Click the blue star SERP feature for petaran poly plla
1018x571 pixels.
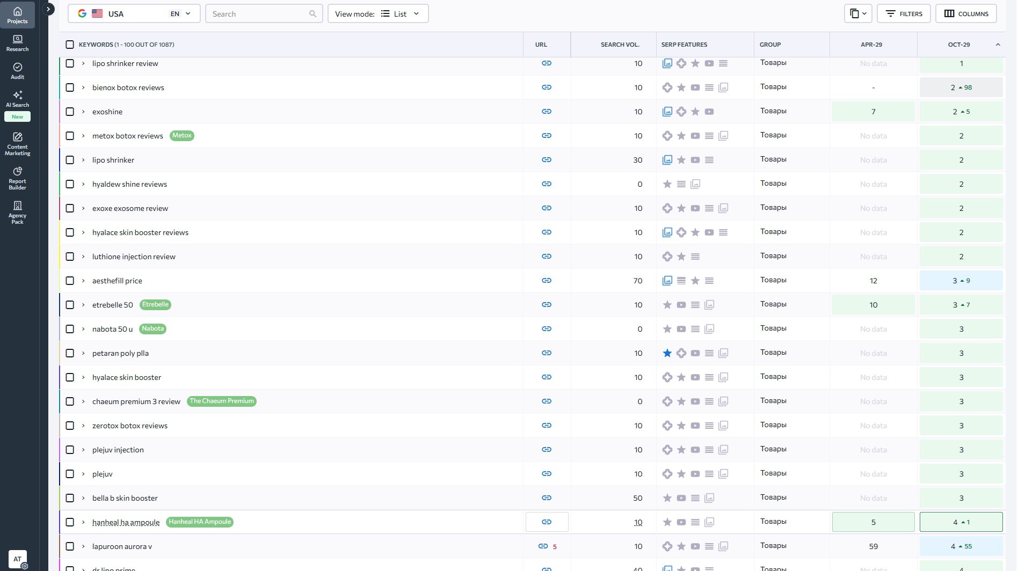(x=667, y=353)
